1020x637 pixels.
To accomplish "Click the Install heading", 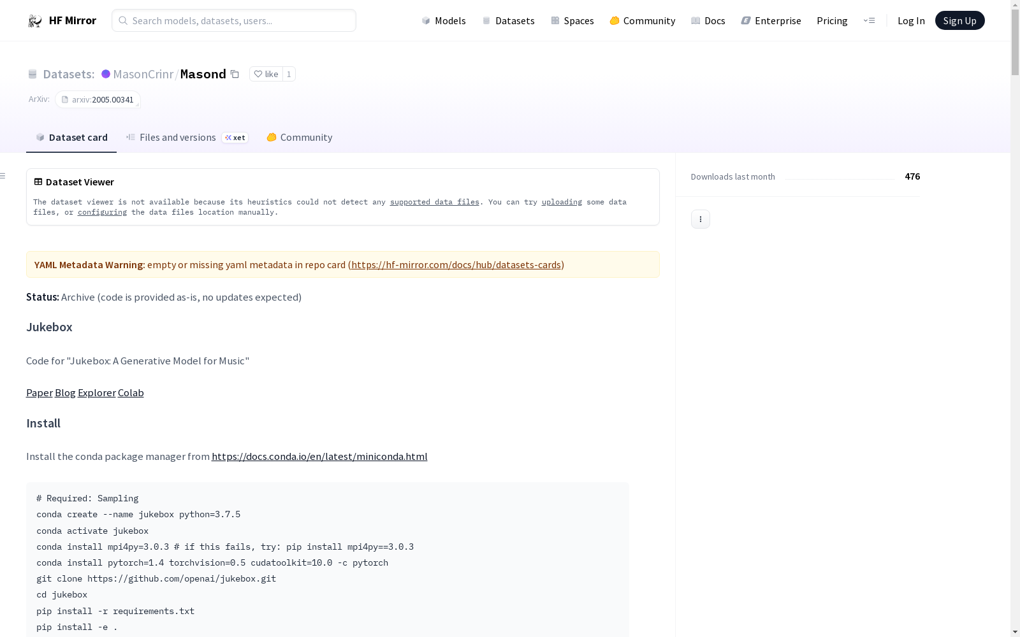I will (x=43, y=423).
